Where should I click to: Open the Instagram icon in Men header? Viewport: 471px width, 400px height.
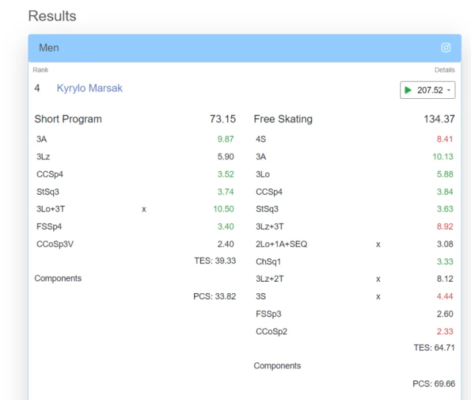coord(445,48)
